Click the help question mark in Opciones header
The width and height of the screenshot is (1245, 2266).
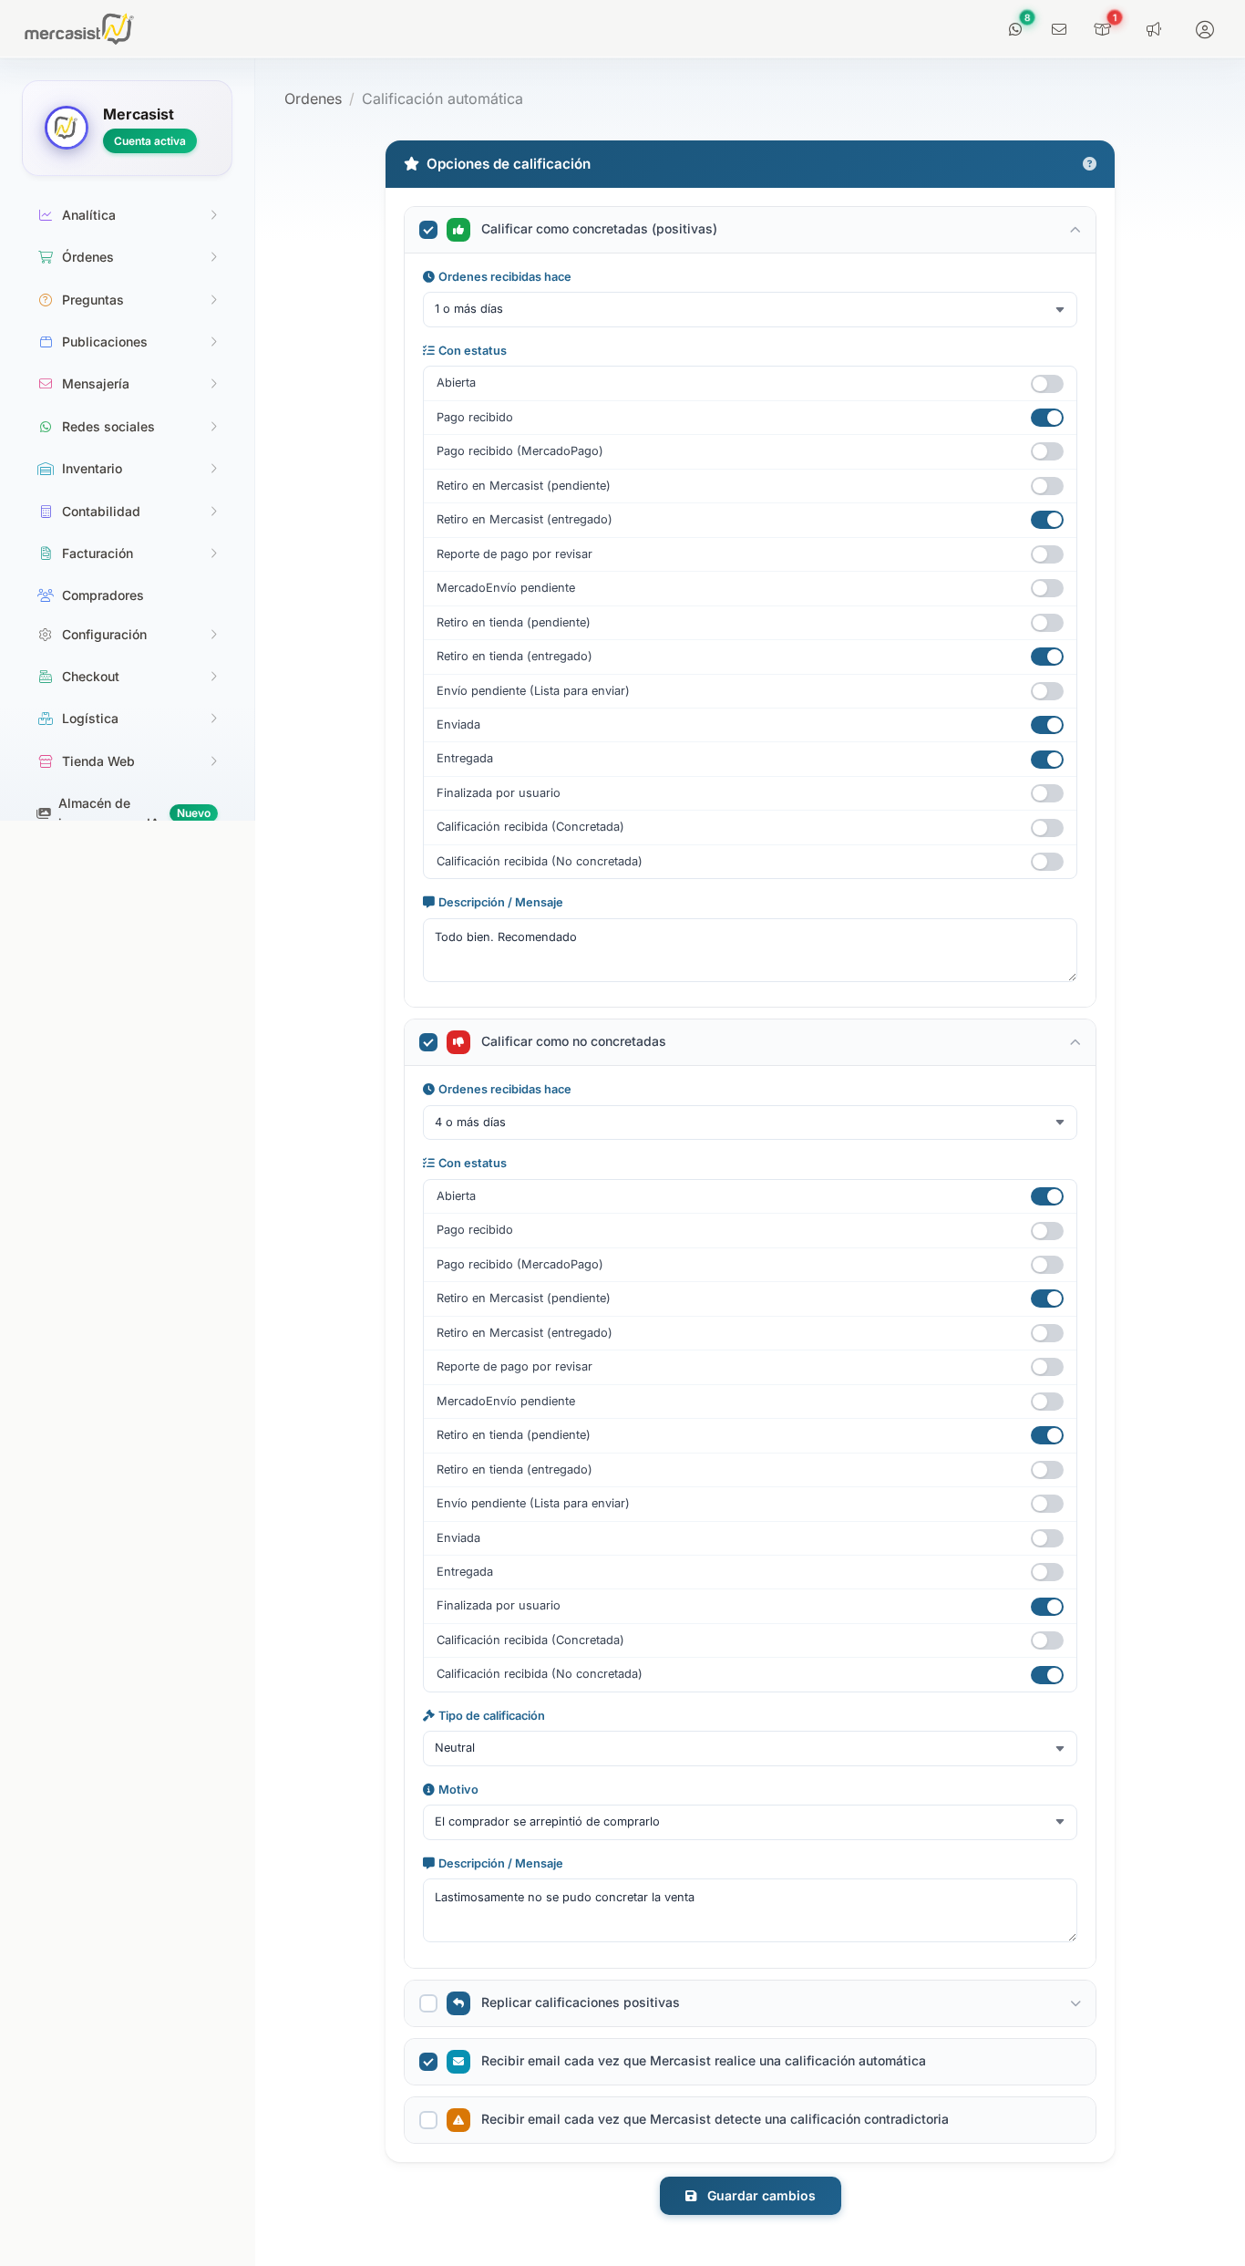[1089, 164]
